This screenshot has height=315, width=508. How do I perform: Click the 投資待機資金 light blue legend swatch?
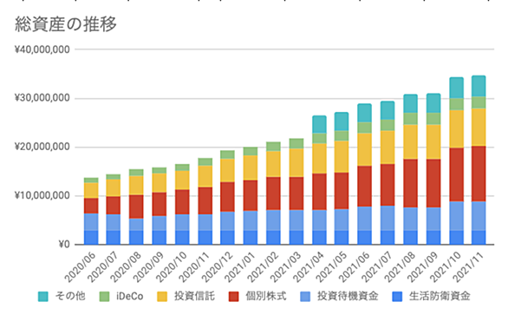[305, 297]
